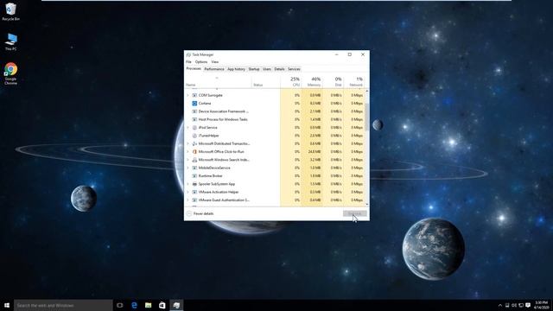553x311 pixels.
Task: Open the Windows Start menu
Action: tap(7, 305)
